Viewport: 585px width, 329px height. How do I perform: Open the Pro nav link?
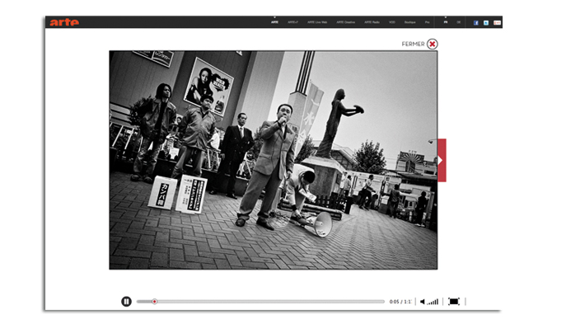427,22
